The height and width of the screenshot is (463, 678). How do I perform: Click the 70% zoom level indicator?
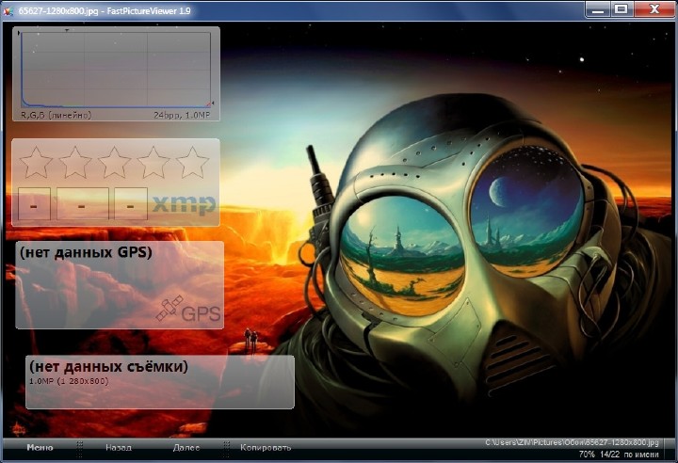click(x=587, y=454)
